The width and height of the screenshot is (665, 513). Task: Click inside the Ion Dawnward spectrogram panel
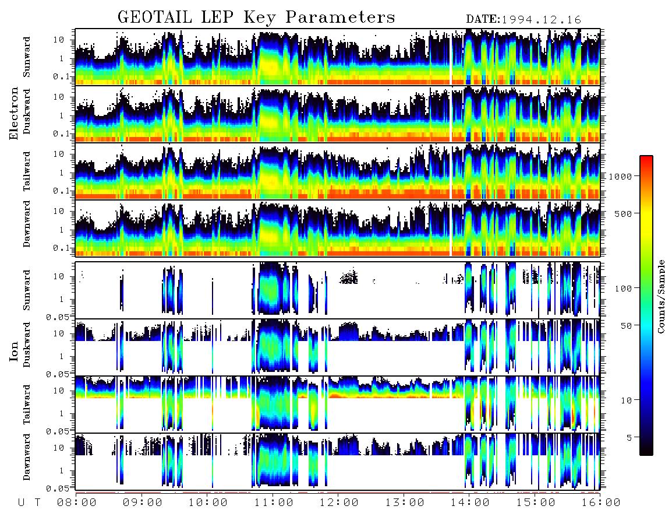tap(338, 461)
